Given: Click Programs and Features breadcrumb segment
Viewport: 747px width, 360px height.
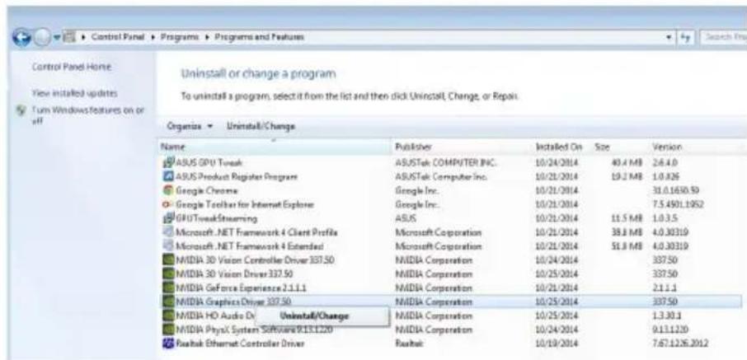Looking at the screenshot, I should (260, 37).
